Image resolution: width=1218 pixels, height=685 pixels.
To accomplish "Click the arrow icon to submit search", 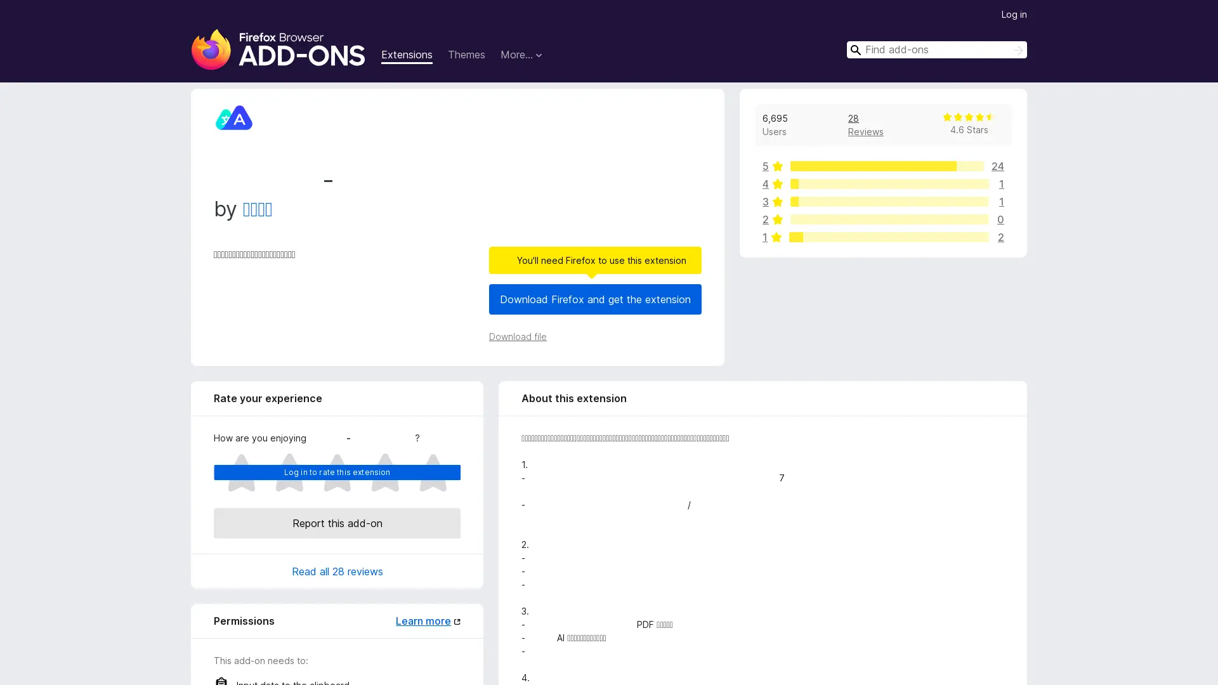I will (x=1017, y=49).
